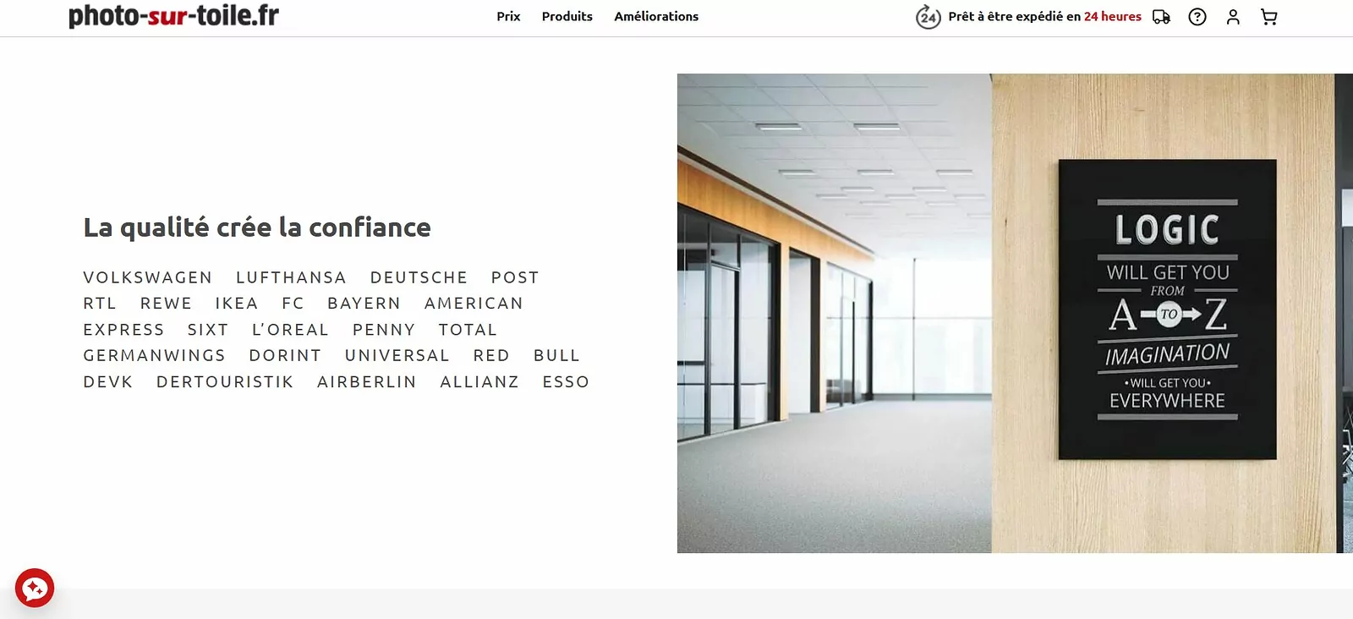Open the shopping cart icon
1353x619 pixels.
click(1268, 17)
